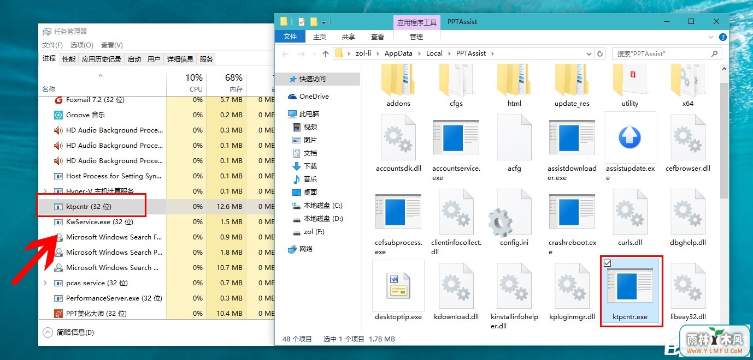Open Explorer 管理 ribbon tab
Screen dimensions: 753x360
[x=416, y=37]
